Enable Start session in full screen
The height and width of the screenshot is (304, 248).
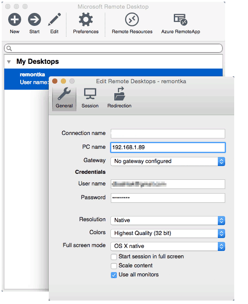[x=114, y=257]
